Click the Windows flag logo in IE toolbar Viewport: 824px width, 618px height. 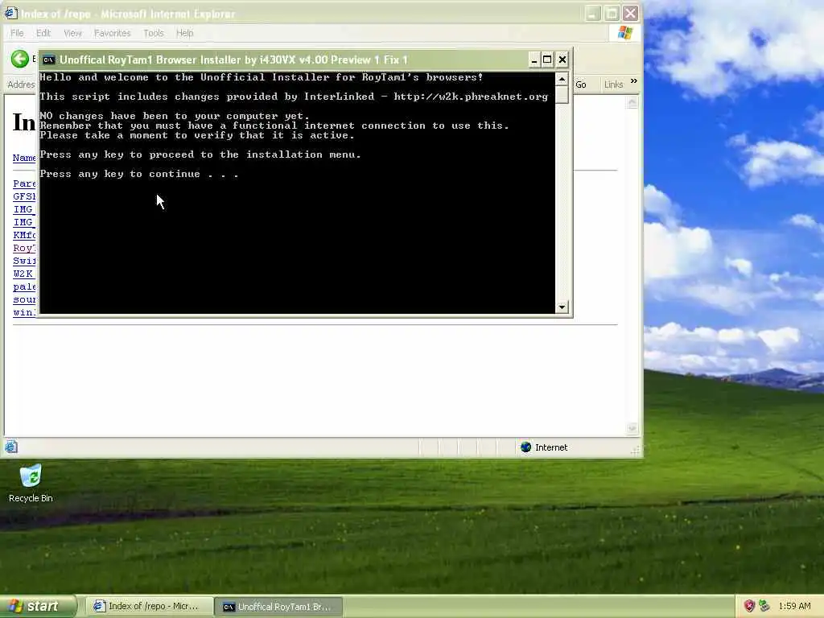pyautogui.click(x=624, y=33)
